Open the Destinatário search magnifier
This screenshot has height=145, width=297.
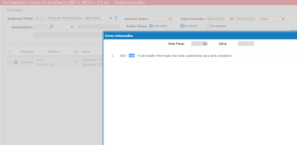(51, 27)
